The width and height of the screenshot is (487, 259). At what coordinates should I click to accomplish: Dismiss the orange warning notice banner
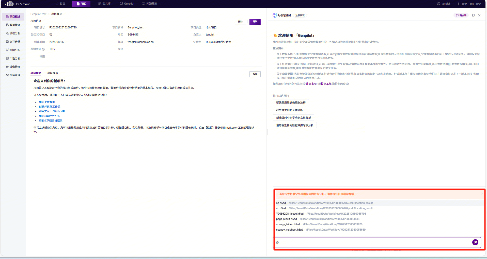482,194
